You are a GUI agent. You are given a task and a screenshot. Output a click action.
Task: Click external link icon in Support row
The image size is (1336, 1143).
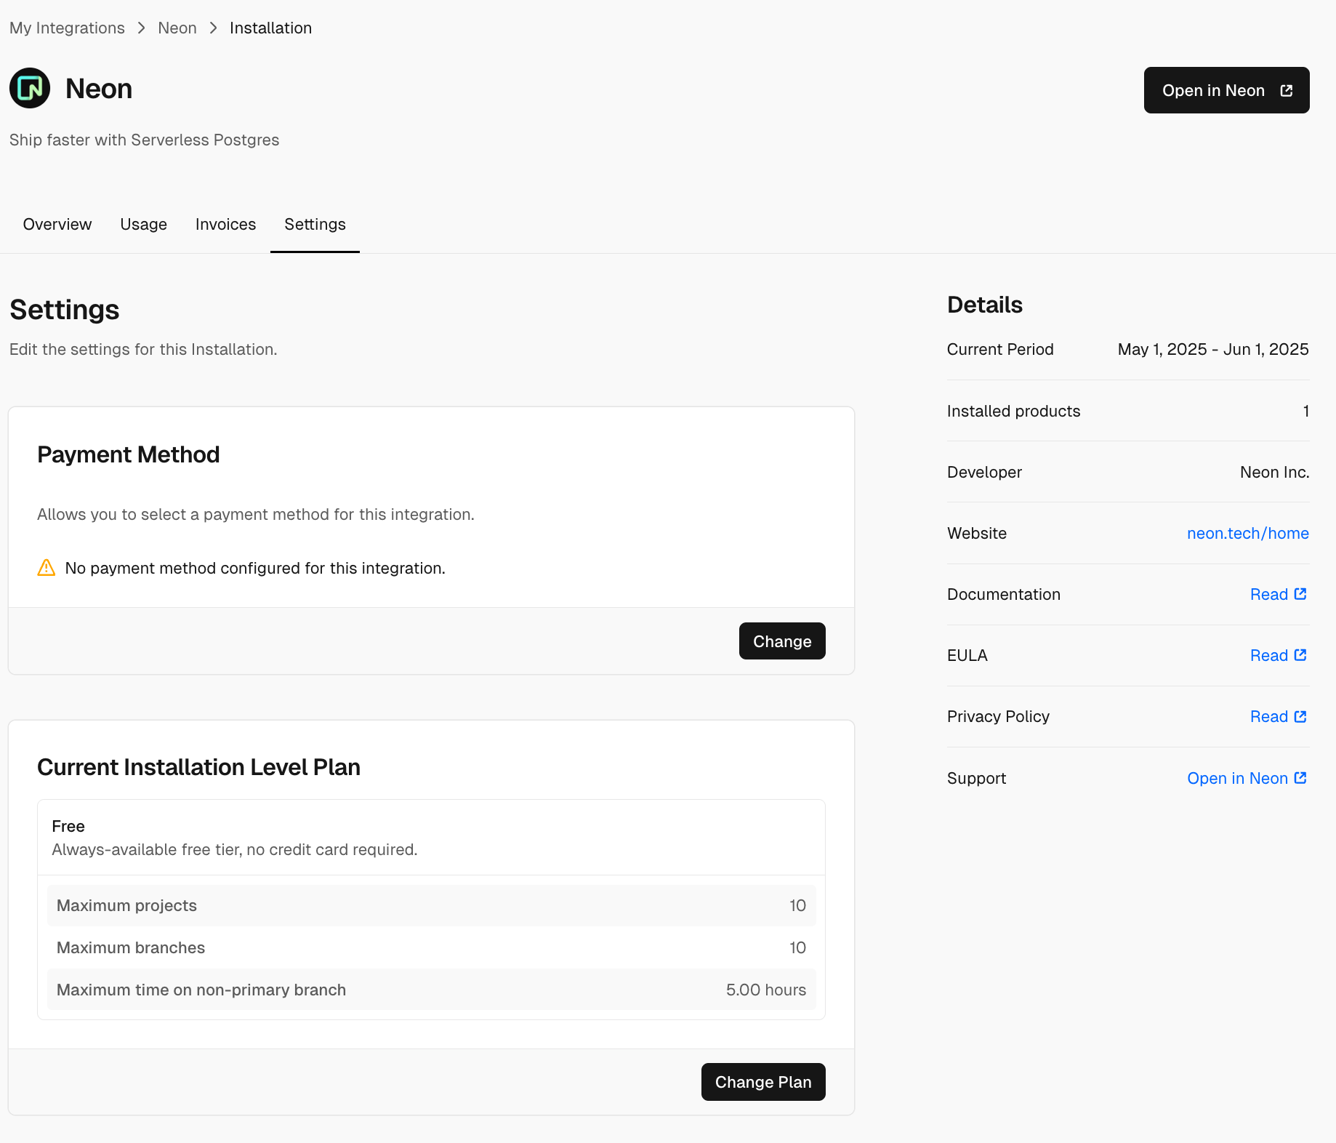[x=1300, y=778]
